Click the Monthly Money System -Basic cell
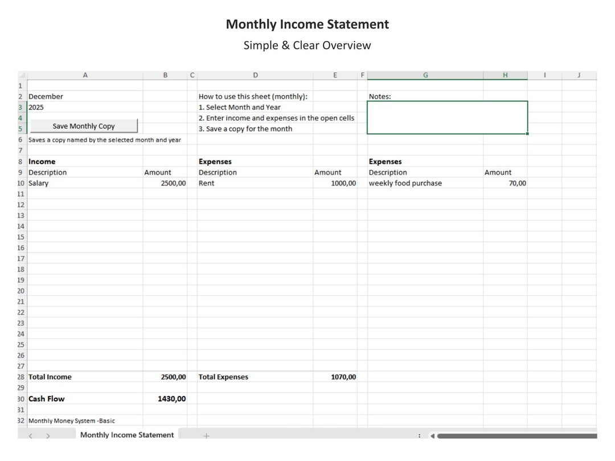This screenshot has height=461, width=615. (85, 421)
